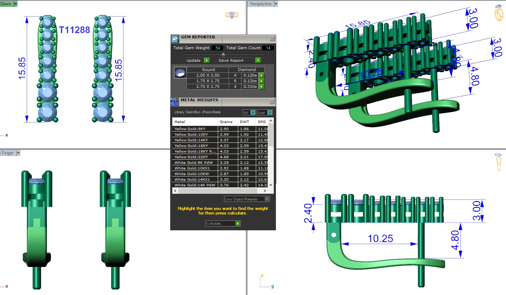The width and height of the screenshot is (506, 295).
Task: Collapse the Gem Reporter summary with the arrow handle
Action: [223, 54]
